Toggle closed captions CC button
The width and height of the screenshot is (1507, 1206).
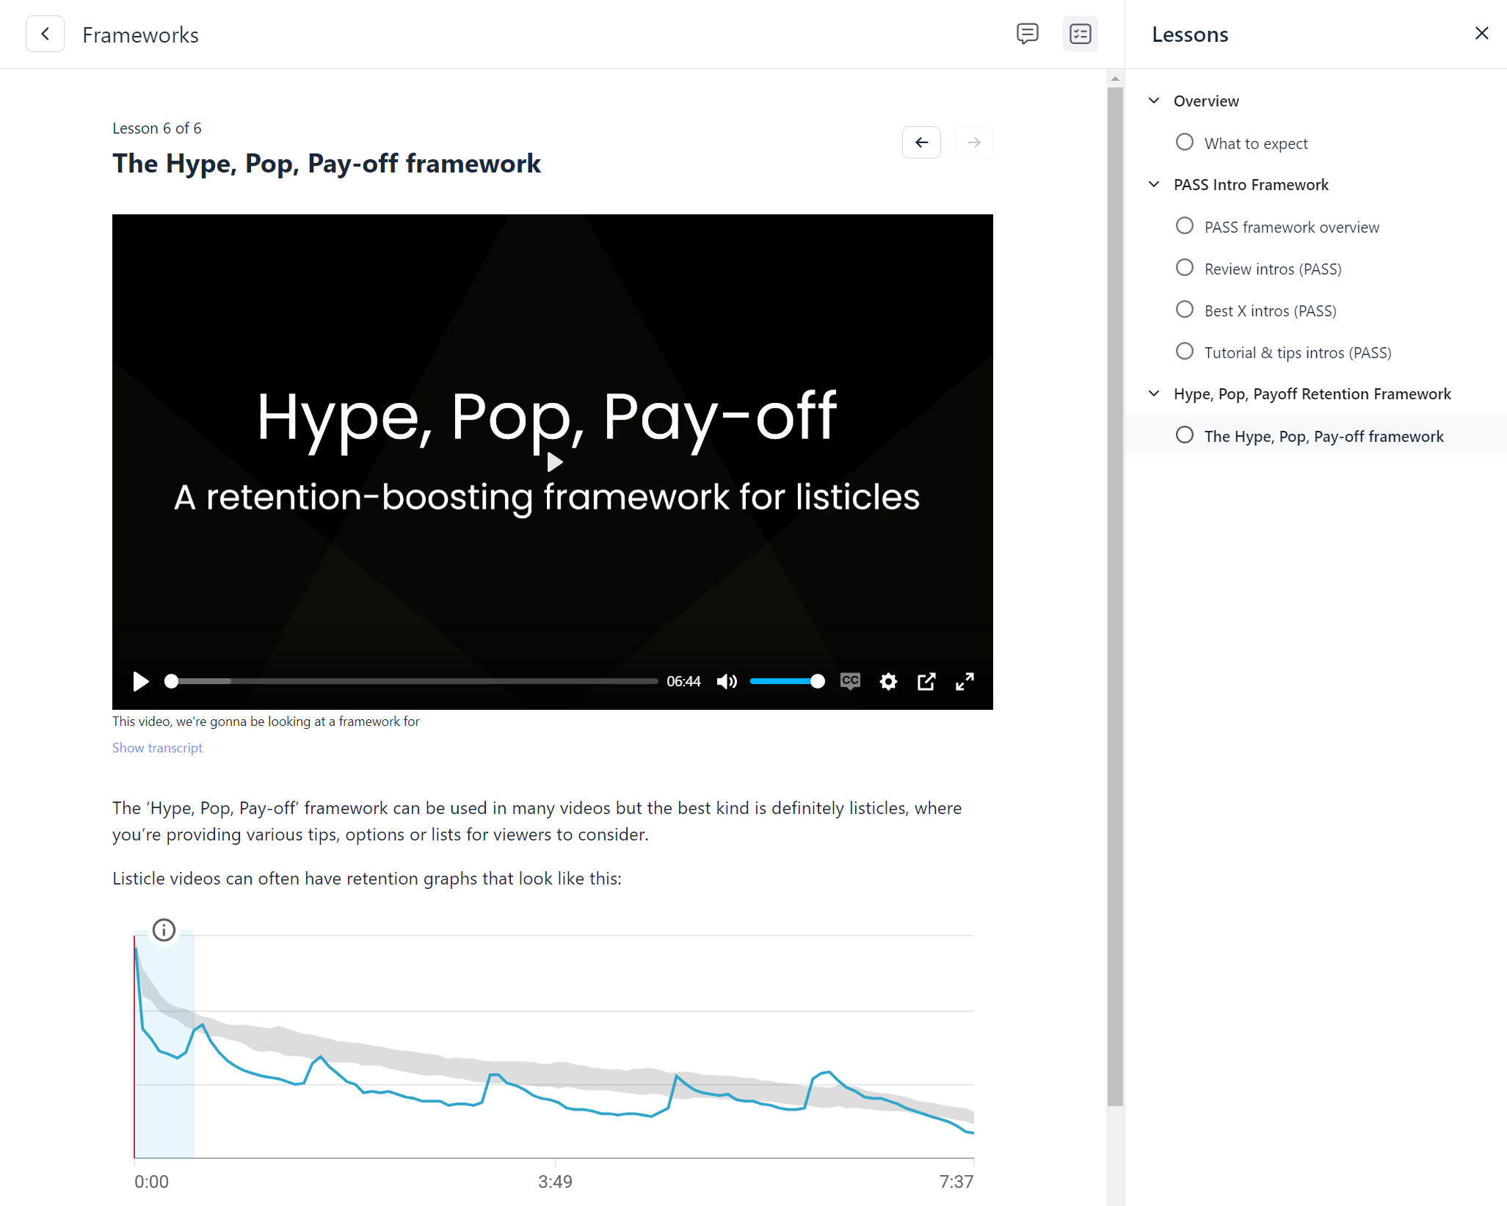[x=850, y=682]
